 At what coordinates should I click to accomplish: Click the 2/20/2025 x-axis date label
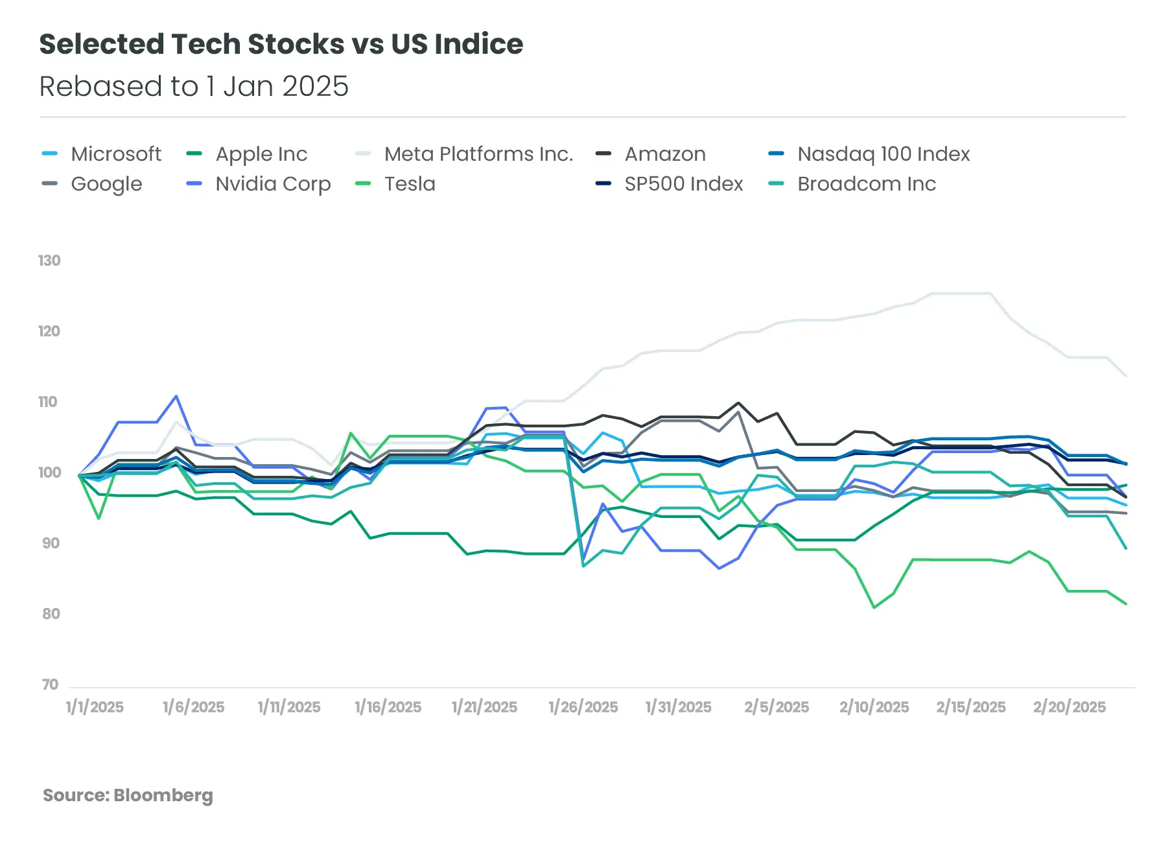1069,707
